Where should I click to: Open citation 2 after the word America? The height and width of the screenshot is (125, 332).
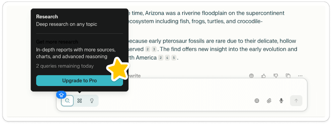pos(161,58)
